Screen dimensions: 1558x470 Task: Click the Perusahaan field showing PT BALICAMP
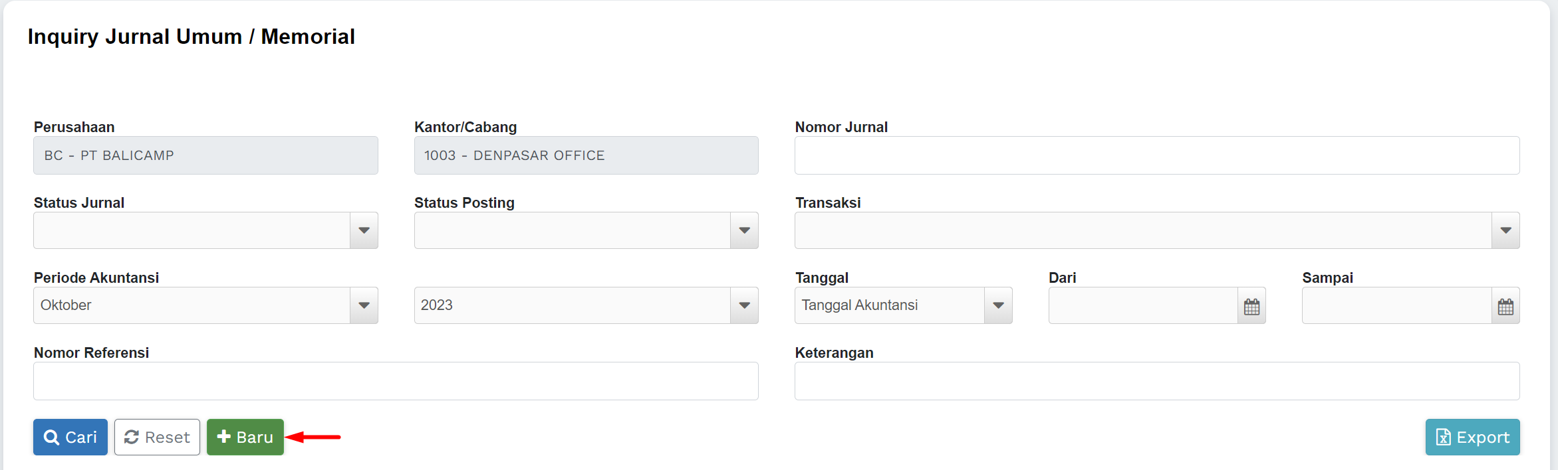tap(205, 155)
